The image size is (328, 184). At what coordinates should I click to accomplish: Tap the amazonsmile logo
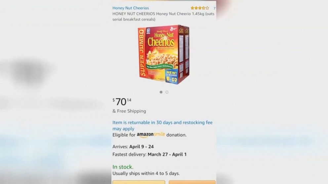151,135
